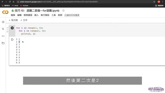
Task: Open the 編輯 menu
Action: pyautogui.click(x=19, y=15)
